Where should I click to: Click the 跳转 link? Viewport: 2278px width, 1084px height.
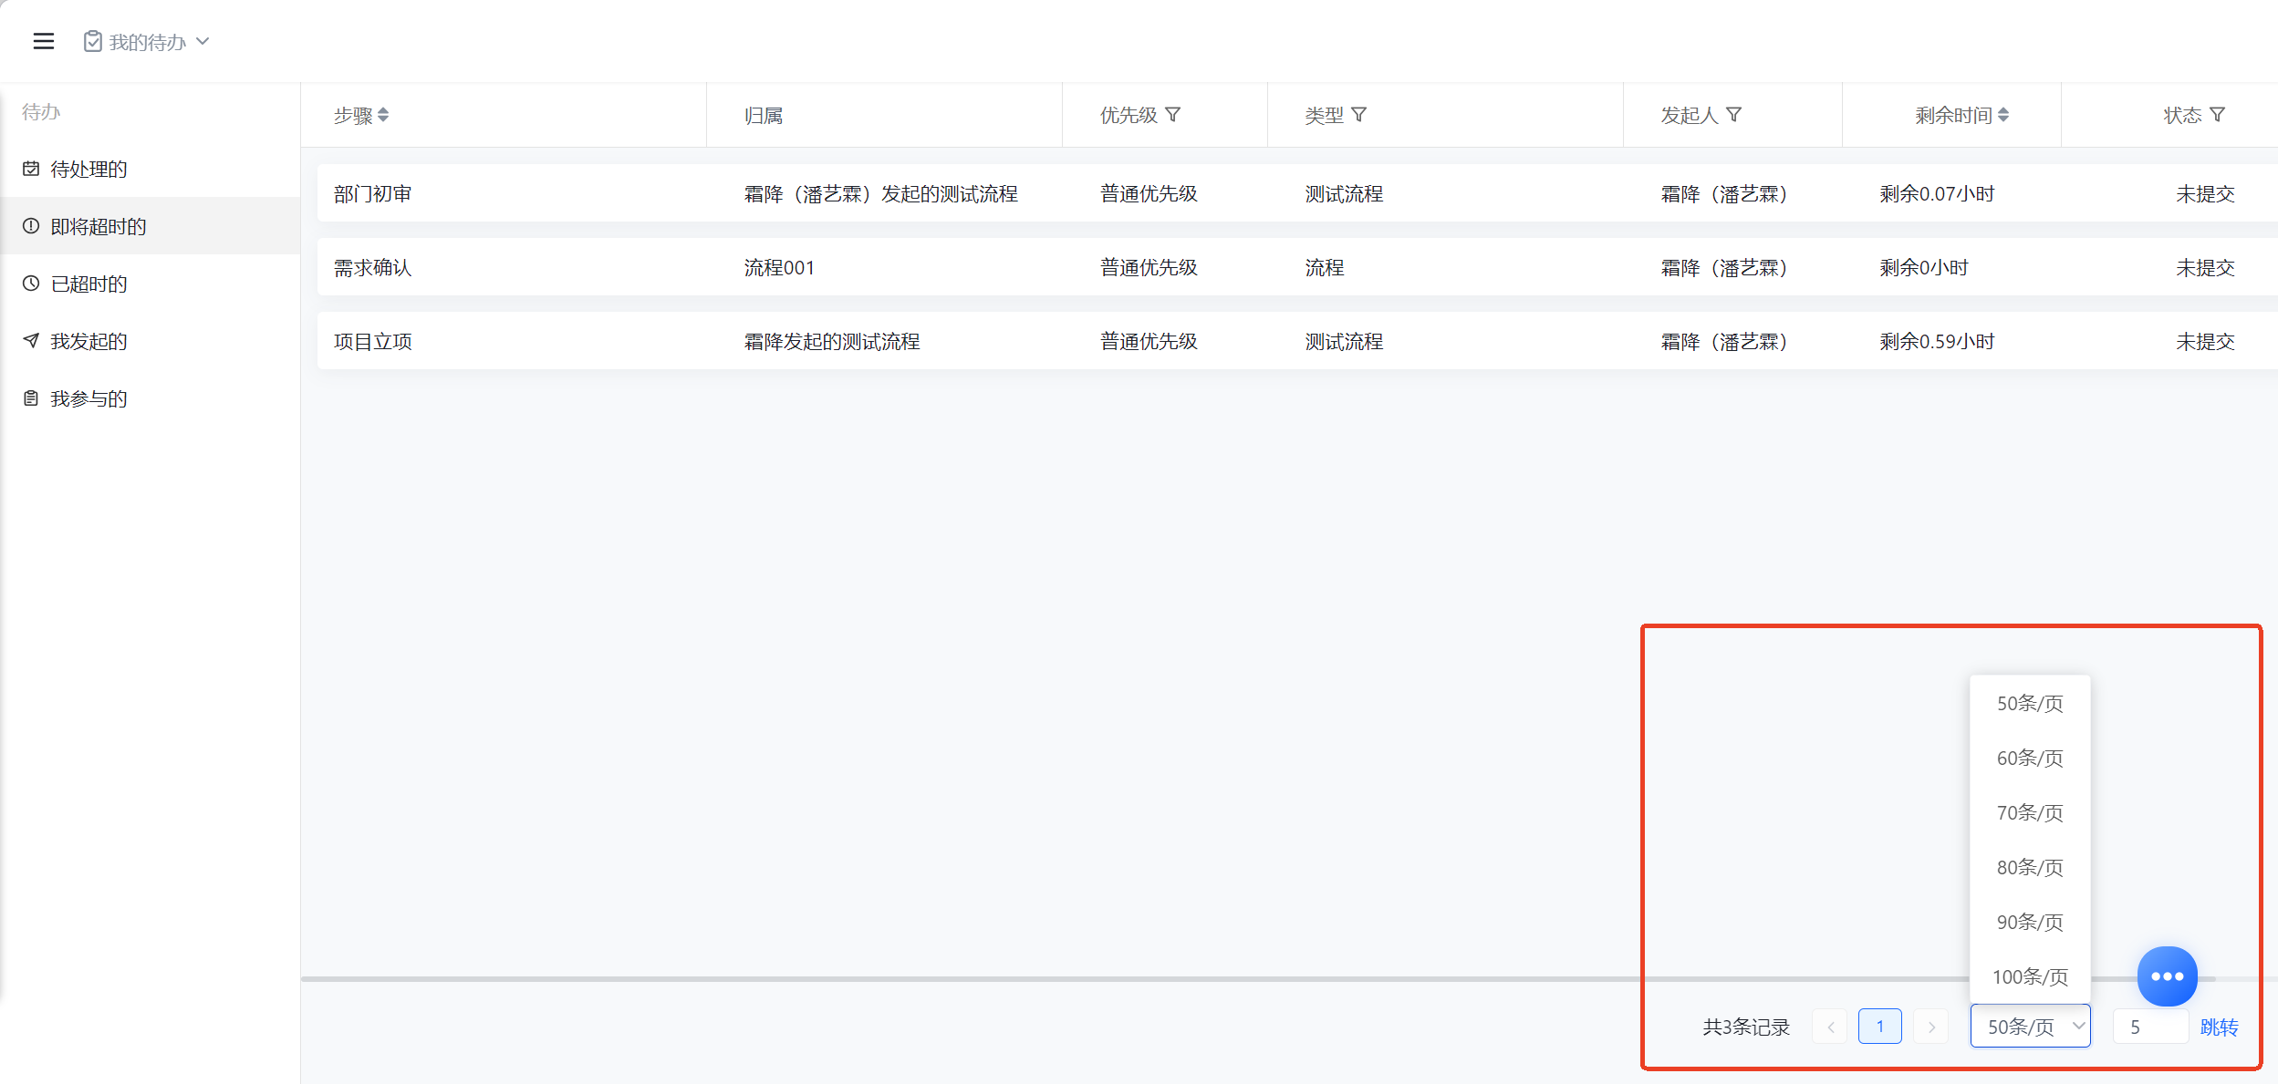click(x=2219, y=1027)
